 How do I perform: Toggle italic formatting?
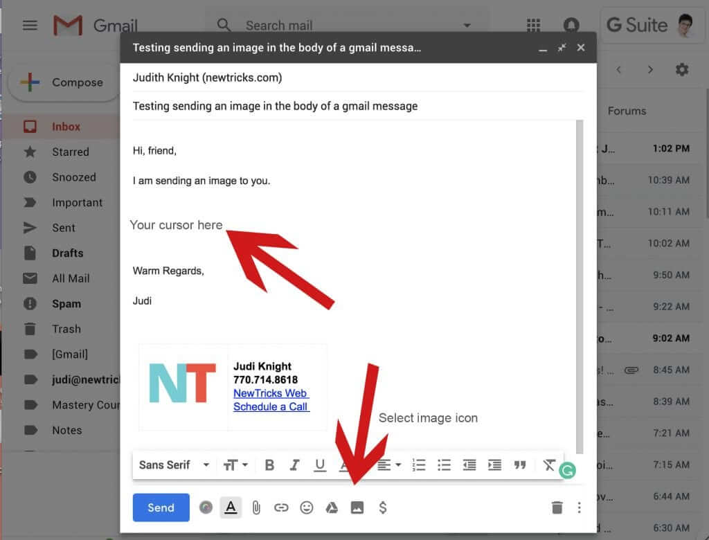pos(294,465)
